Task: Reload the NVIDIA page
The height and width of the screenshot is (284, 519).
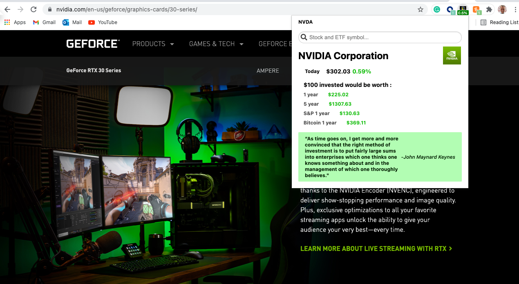Action: coord(34,9)
